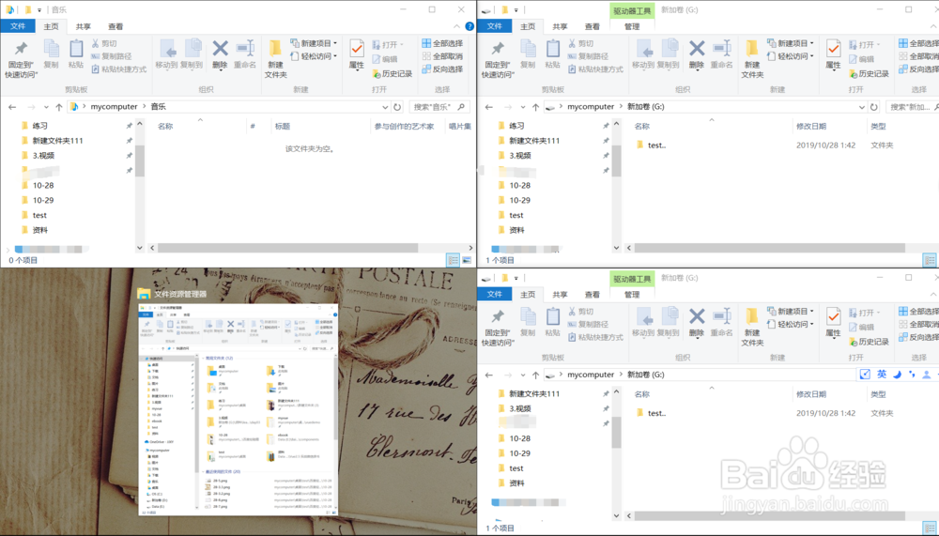The image size is (939, 536).
Task: Open Help icon in Music window
Action: coord(469,26)
